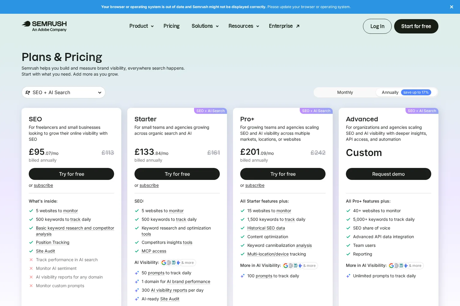Viewport: 460px width, 306px height.
Task: Expand the Solutions menu
Action: [x=205, y=26]
